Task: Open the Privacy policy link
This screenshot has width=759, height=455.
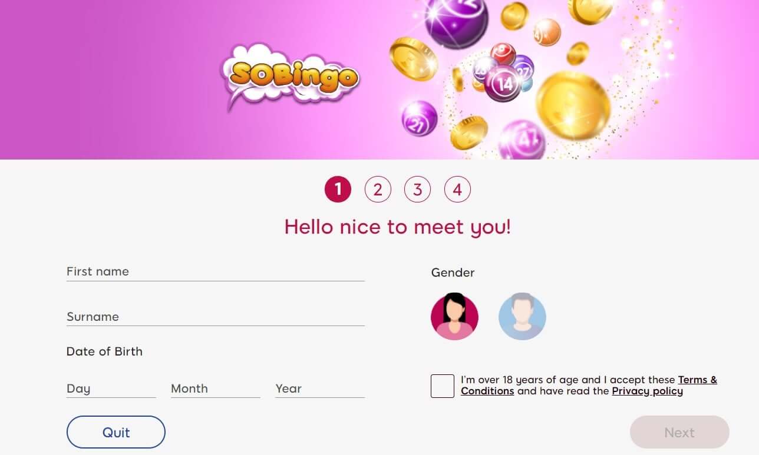Action: (x=647, y=391)
